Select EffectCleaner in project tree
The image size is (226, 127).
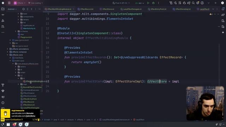[x=29, y=93]
